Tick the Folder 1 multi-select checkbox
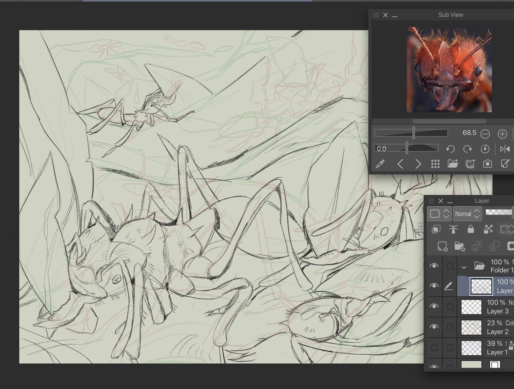This screenshot has height=389, width=514. pos(450,266)
